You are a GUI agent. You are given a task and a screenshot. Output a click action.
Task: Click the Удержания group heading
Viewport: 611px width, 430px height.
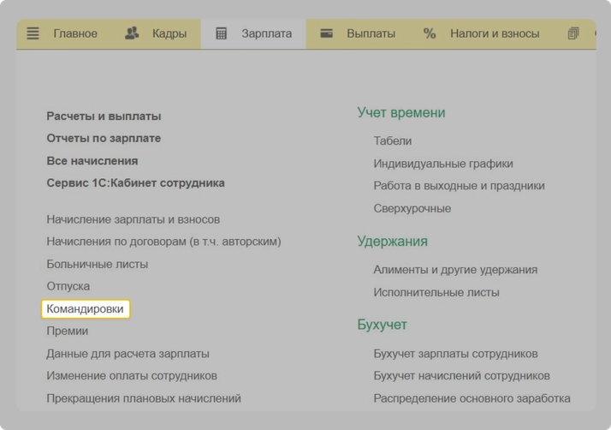pos(393,242)
